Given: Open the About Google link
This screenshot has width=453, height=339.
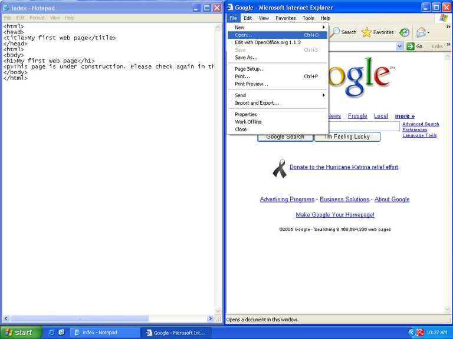Looking at the screenshot, I should tap(392, 199).
